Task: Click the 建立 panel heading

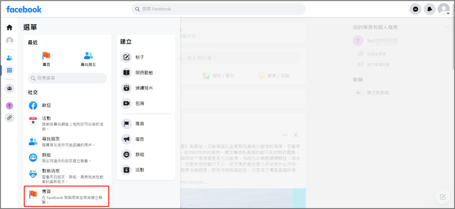Action: tap(126, 42)
